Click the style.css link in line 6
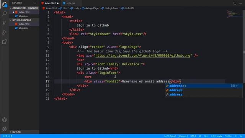The image size is (245, 138). pyautogui.click(x=132, y=34)
